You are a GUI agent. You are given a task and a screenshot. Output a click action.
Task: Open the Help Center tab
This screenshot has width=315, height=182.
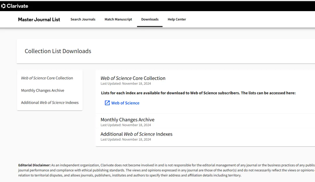[177, 19]
